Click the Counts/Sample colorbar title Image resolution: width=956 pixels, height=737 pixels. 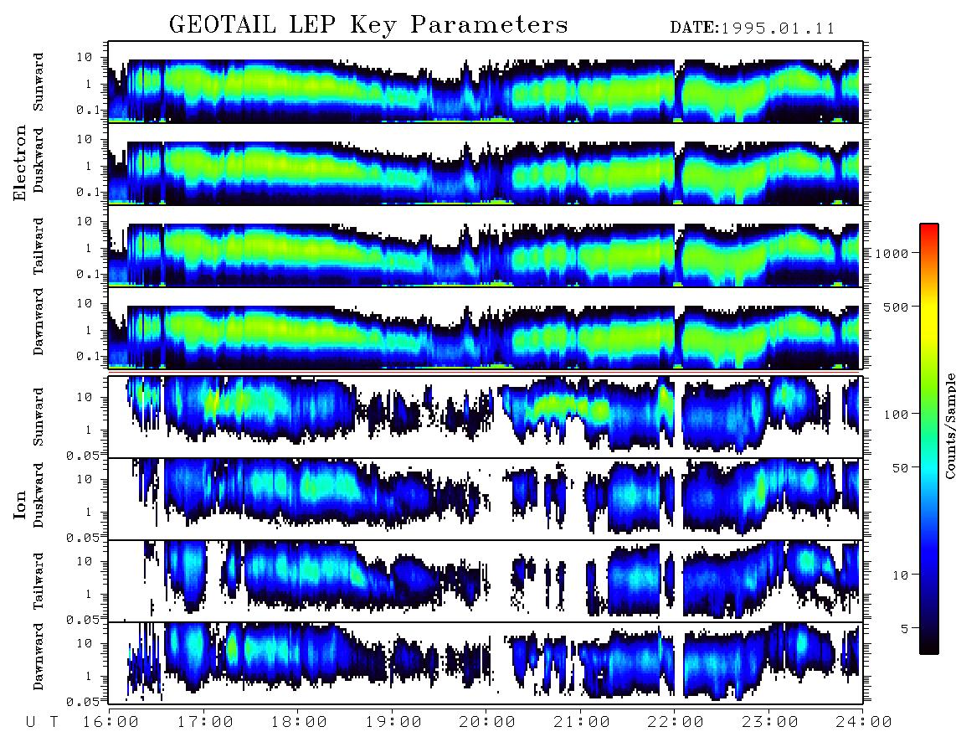949,426
